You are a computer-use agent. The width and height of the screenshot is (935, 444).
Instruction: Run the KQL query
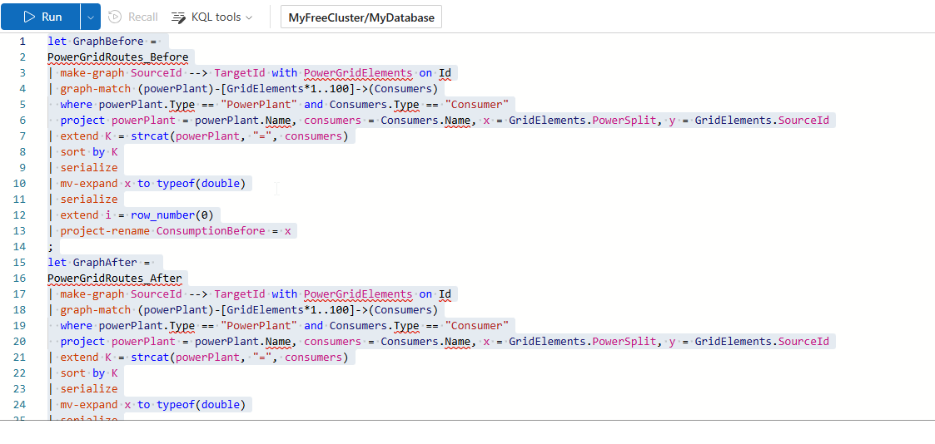point(41,17)
